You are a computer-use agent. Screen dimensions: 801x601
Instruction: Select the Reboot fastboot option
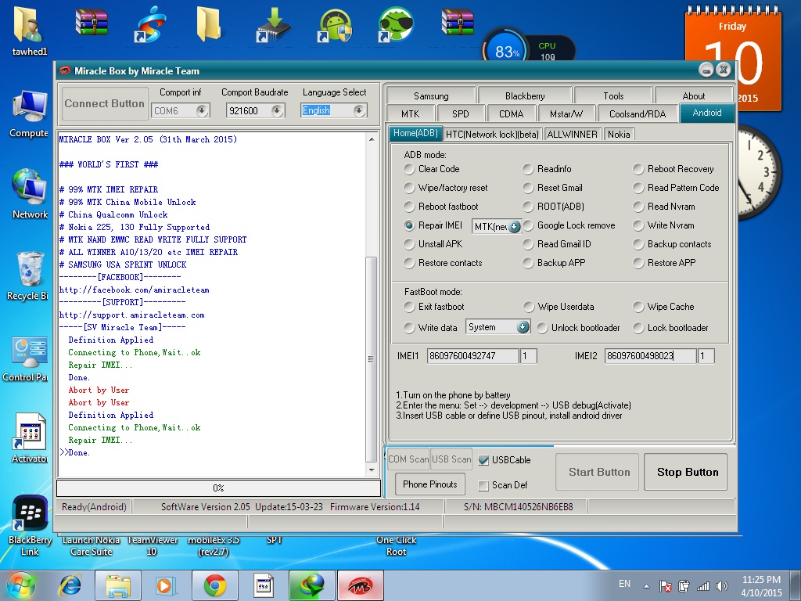pyautogui.click(x=408, y=207)
